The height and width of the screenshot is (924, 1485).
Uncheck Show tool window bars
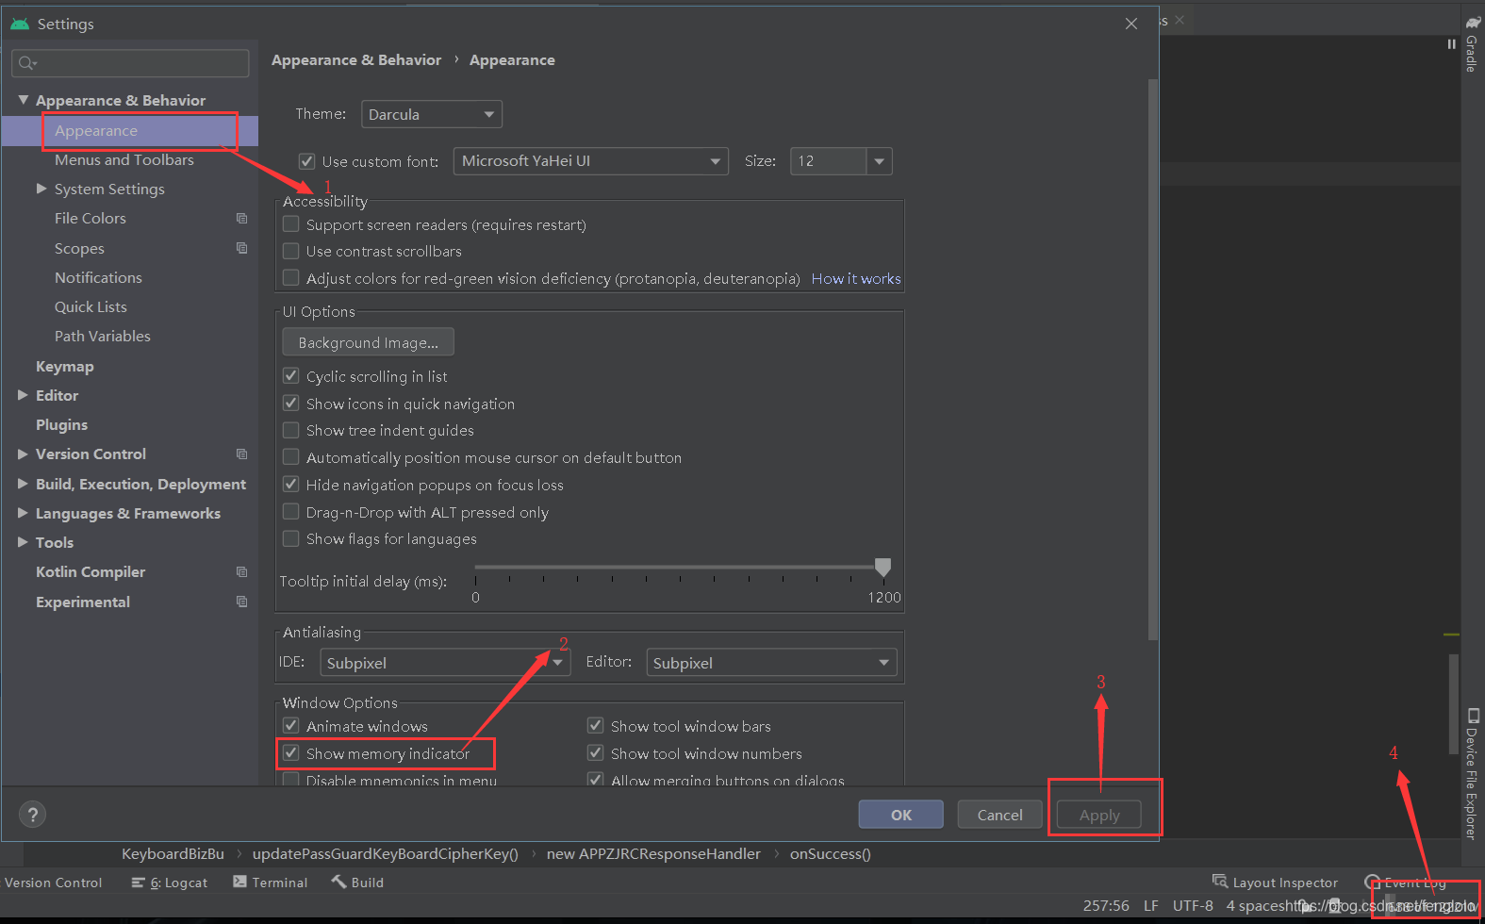pyautogui.click(x=595, y=726)
